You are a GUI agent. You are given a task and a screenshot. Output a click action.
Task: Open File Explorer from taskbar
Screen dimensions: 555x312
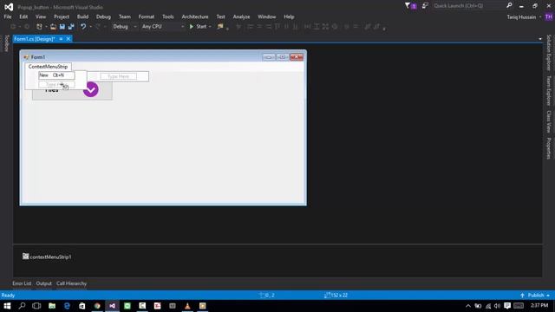click(52, 306)
